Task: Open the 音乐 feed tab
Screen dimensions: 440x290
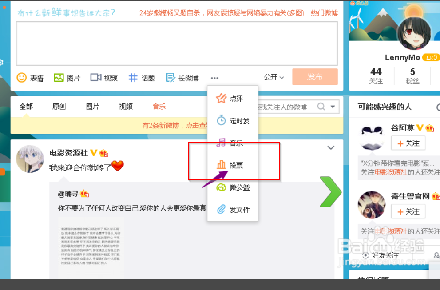Action: [159, 107]
